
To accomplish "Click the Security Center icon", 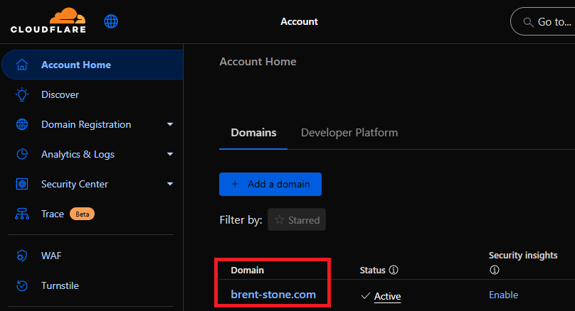I will click(x=22, y=184).
